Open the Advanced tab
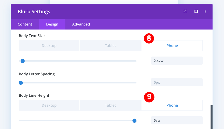 coord(81,24)
